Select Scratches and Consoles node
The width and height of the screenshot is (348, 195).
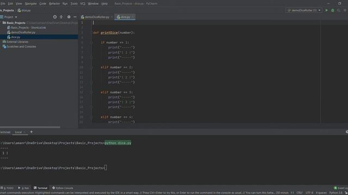click(x=21, y=47)
